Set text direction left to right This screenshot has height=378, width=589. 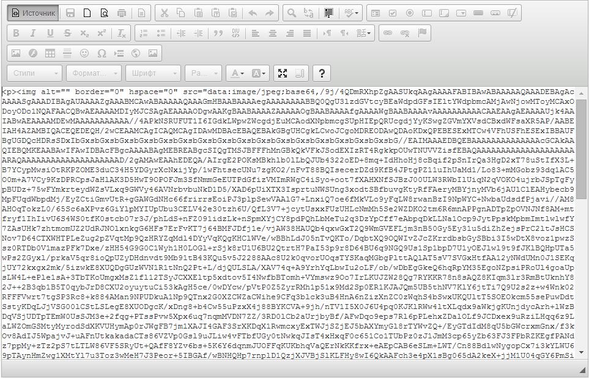click(x=327, y=33)
